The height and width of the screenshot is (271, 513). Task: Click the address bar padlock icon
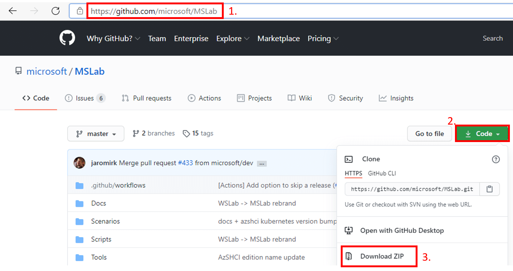click(80, 11)
